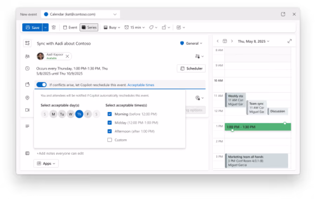316x199 pixels.
Task: Click Add notes everyone can edit
Action: pyautogui.click(x=60, y=153)
